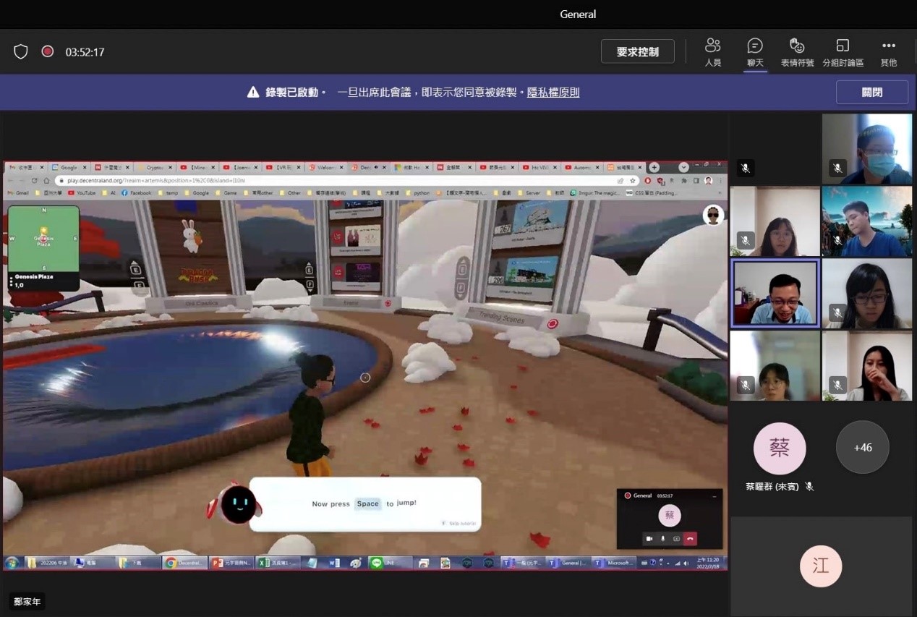Image resolution: width=917 pixels, height=617 pixels.
Task: Toggle camera in the mini Teams window
Action: [649, 539]
